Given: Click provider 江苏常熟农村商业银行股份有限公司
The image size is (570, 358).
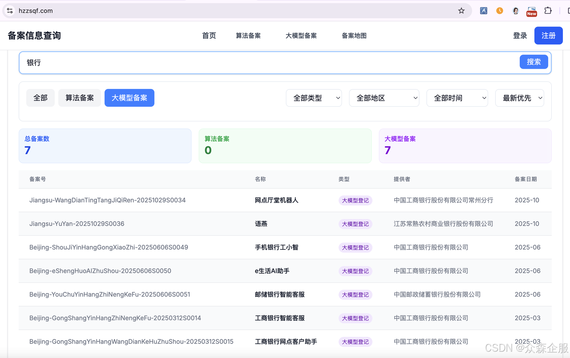Looking at the screenshot, I should (443, 224).
